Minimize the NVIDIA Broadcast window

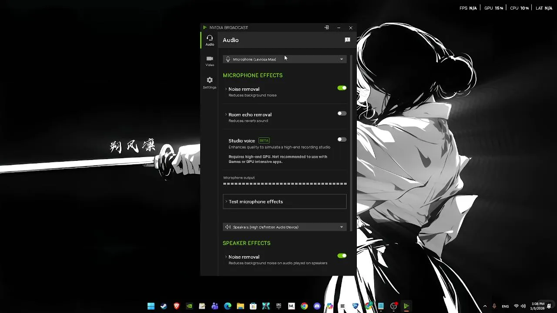click(339, 27)
